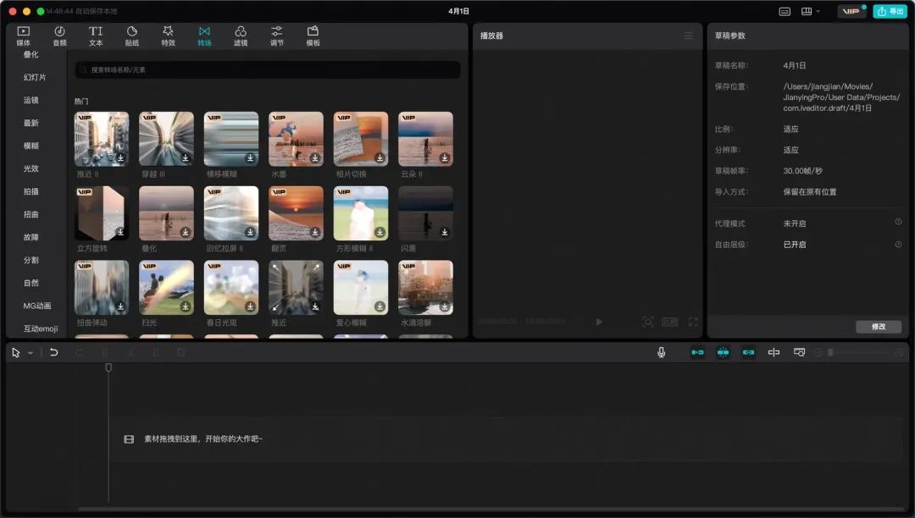The width and height of the screenshot is (915, 518).
Task: Click the 修改 button in draft parameters
Action: point(879,327)
